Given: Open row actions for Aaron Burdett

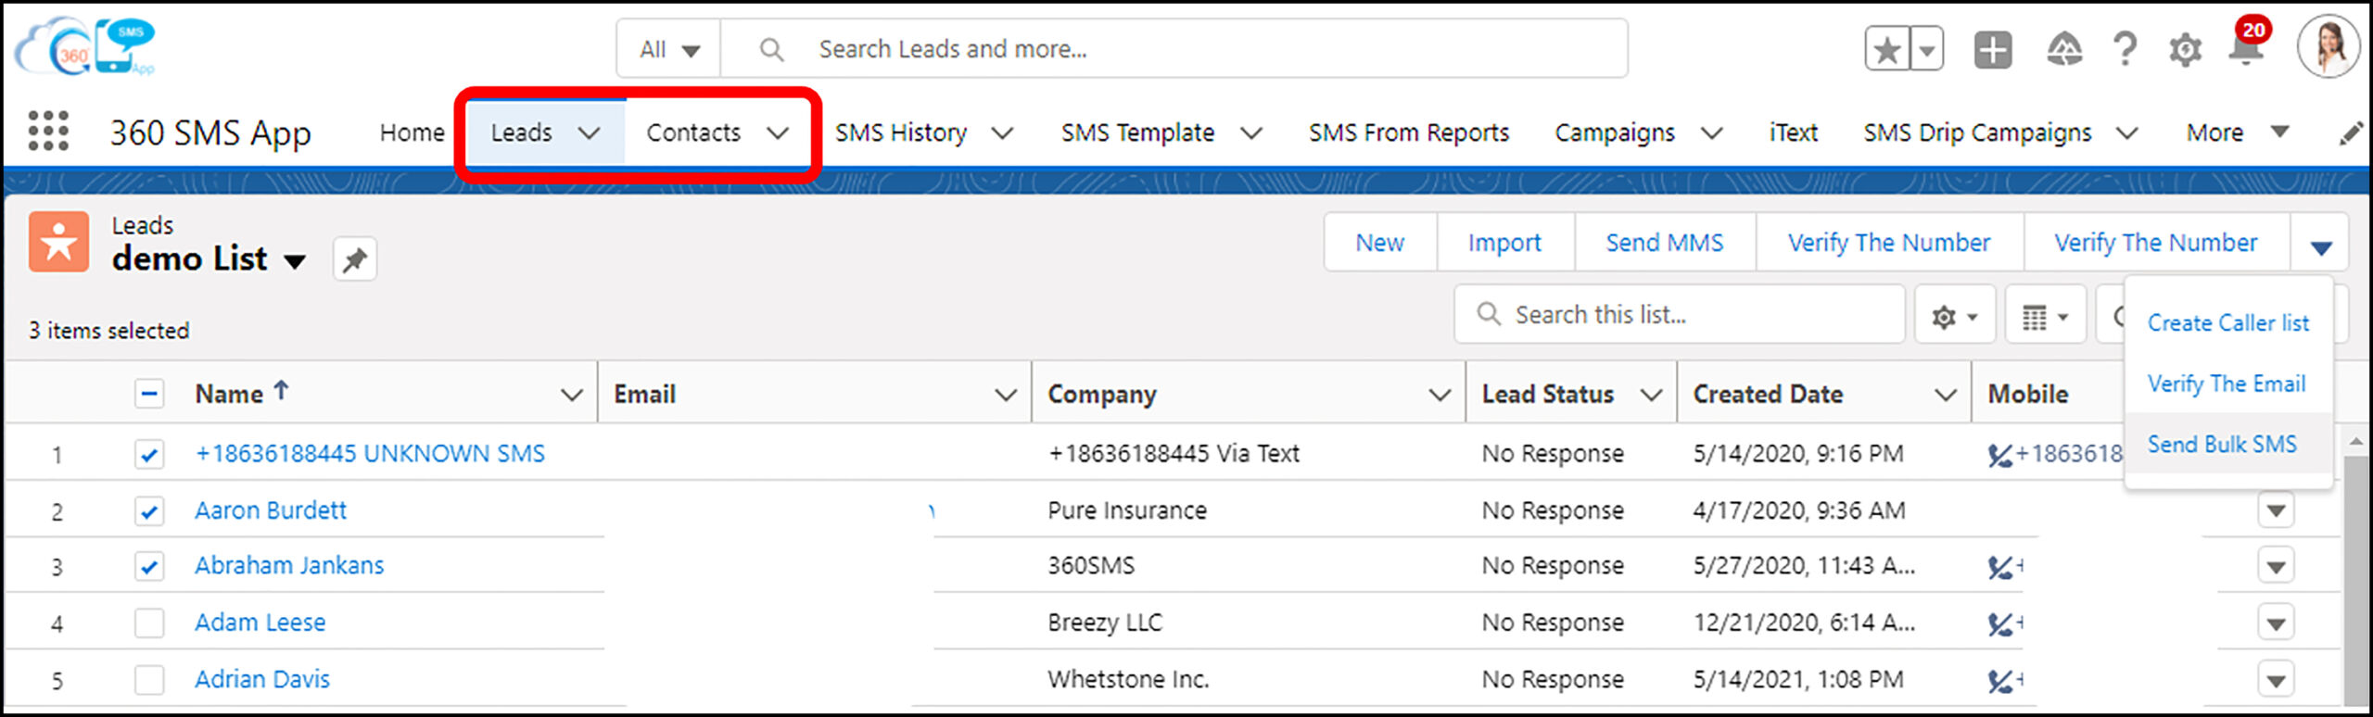Looking at the screenshot, I should (2276, 510).
